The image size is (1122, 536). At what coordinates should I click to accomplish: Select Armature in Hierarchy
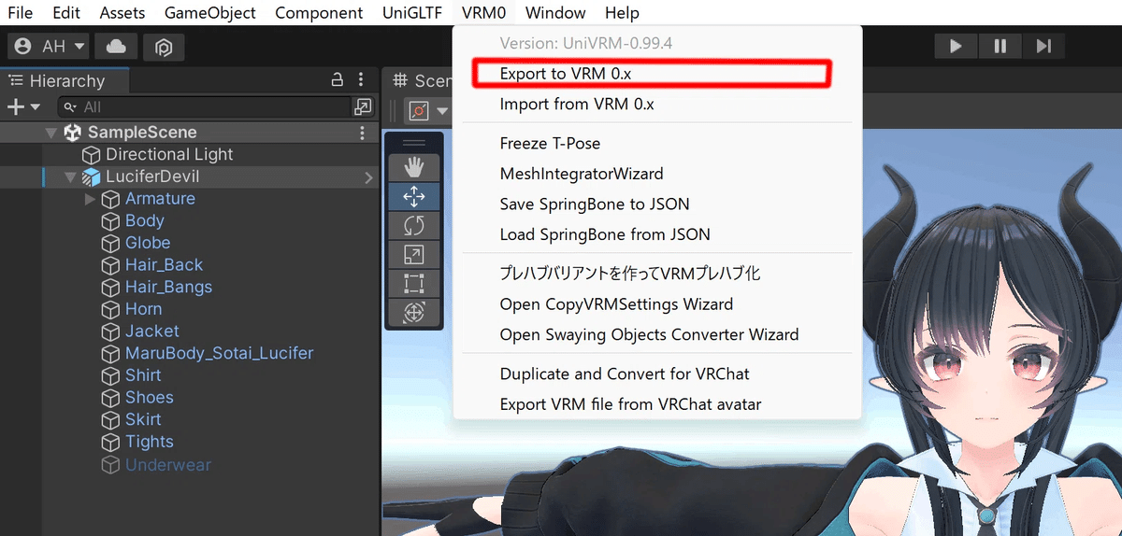pyautogui.click(x=160, y=199)
